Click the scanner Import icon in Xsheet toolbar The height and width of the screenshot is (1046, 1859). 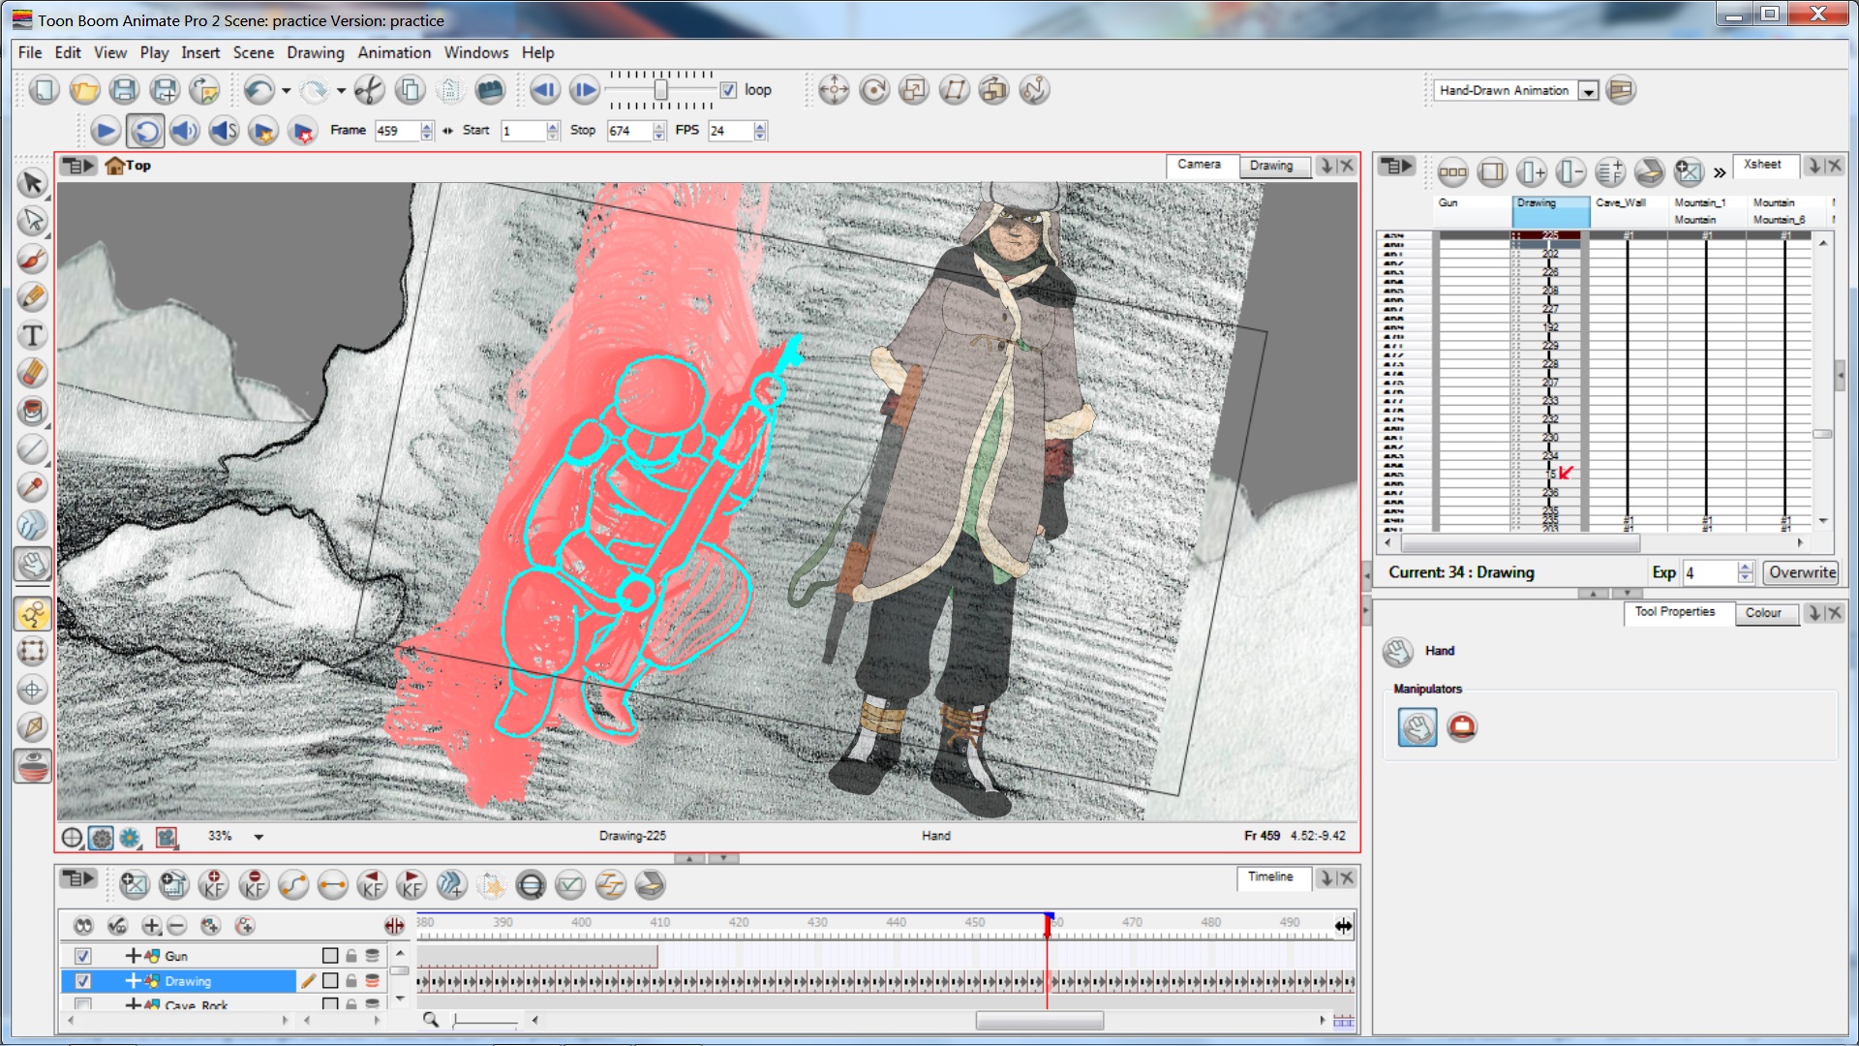(x=1649, y=172)
